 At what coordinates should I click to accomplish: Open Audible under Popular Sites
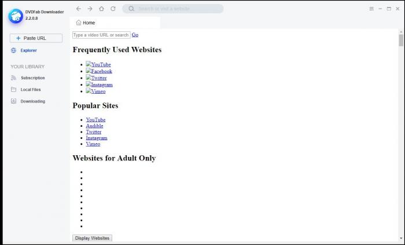(x=94, y=126)
